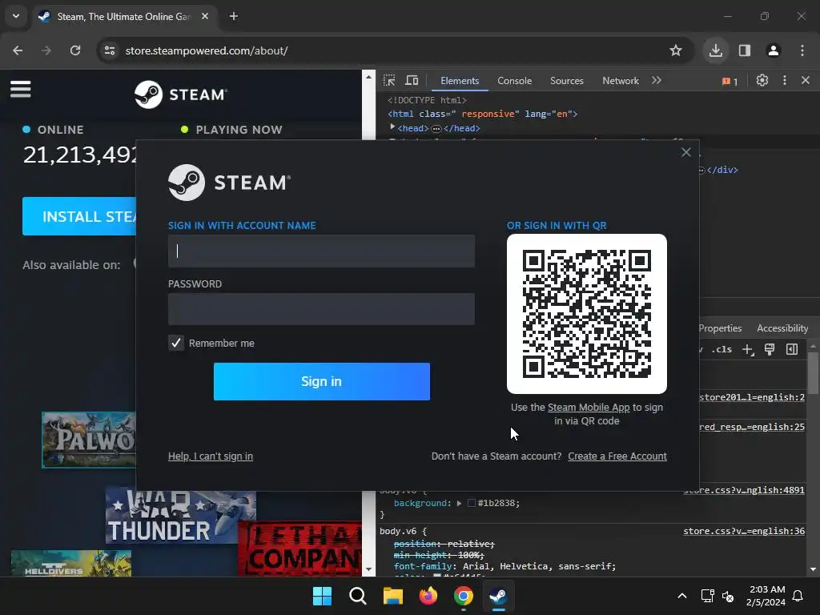Open Create a Free Account link
The width and height of the screenshot is (820, 615).
click(x=617, y=456)
